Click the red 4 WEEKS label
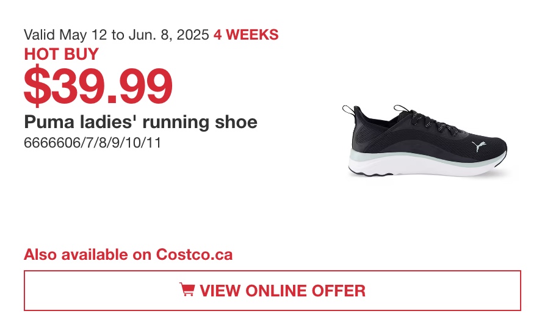542x333 pixels. 246,35
